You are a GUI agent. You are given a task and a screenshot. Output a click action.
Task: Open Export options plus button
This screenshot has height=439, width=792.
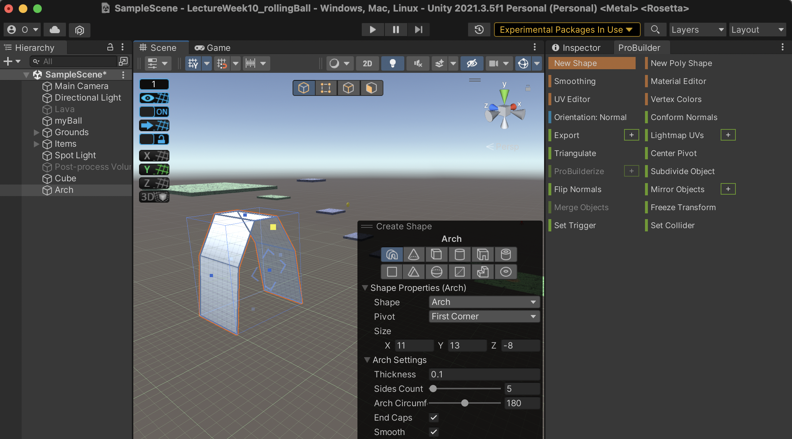[x=631, y=135]
